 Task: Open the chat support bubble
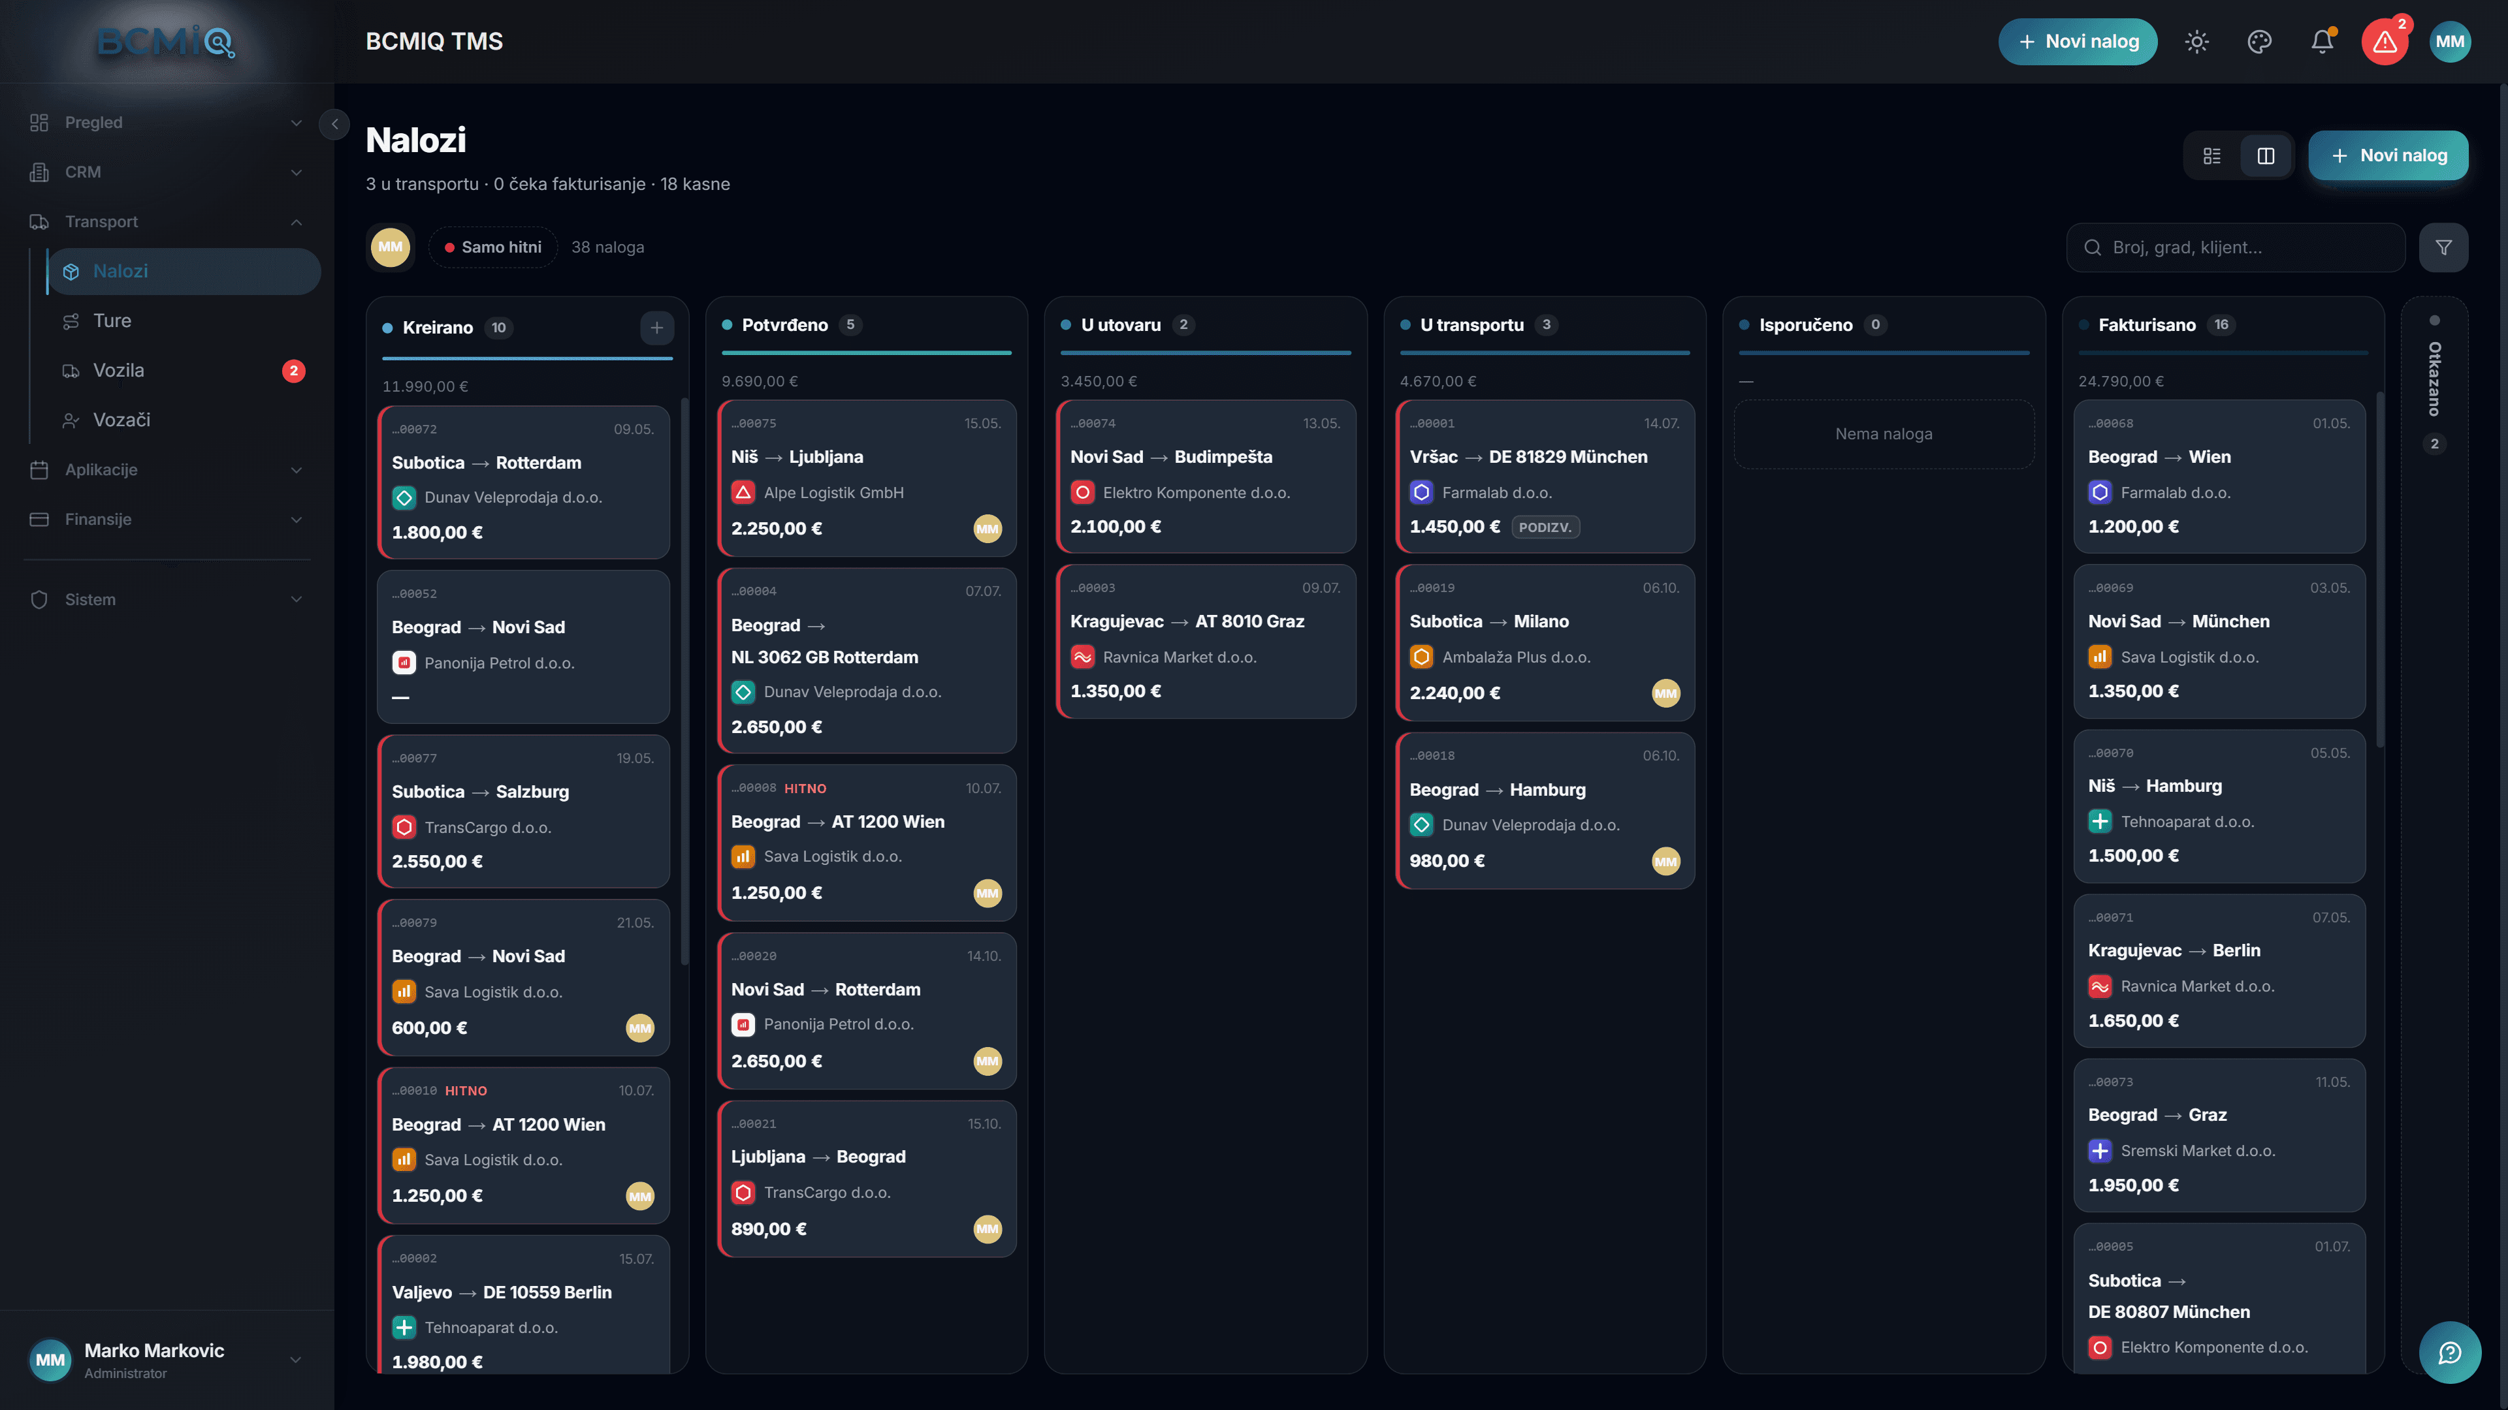coord(2449,1352)
